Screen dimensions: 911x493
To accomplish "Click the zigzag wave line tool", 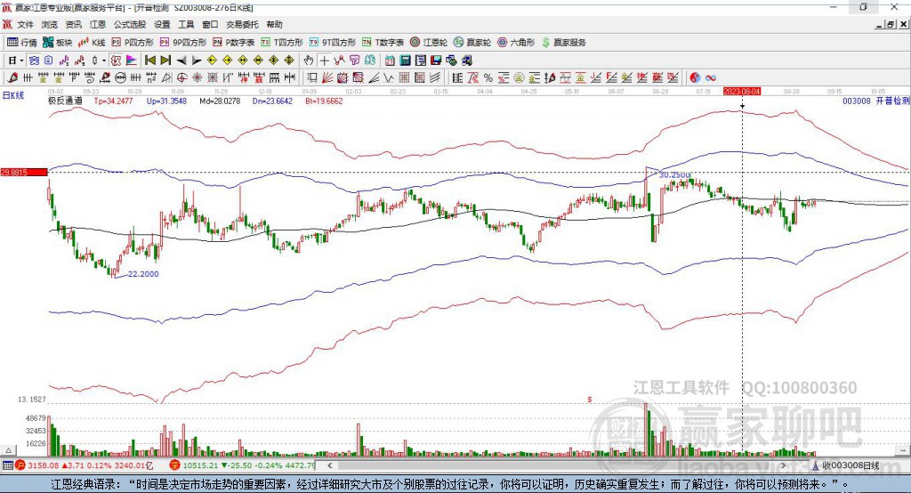I will click(x=388, y=77).
